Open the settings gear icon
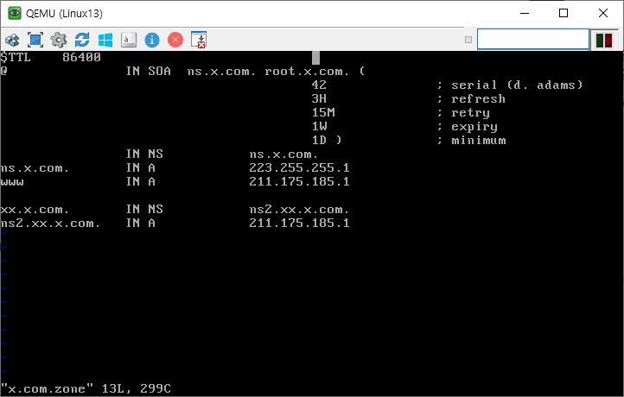The height and width of the screenshot is (397, 624). 59,40
